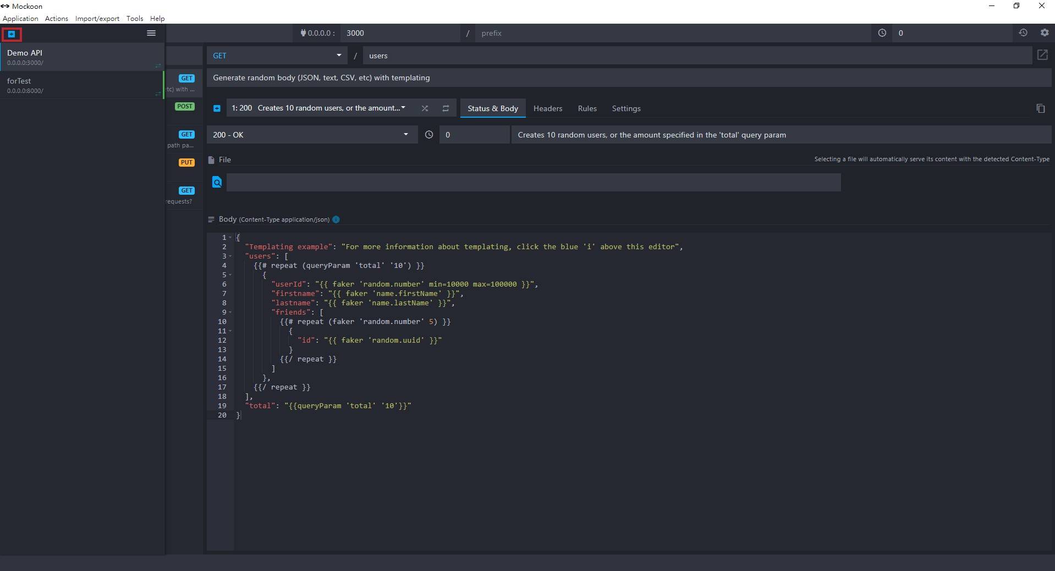Click the proxy arrows icon on forTest

tap(158, 94)
